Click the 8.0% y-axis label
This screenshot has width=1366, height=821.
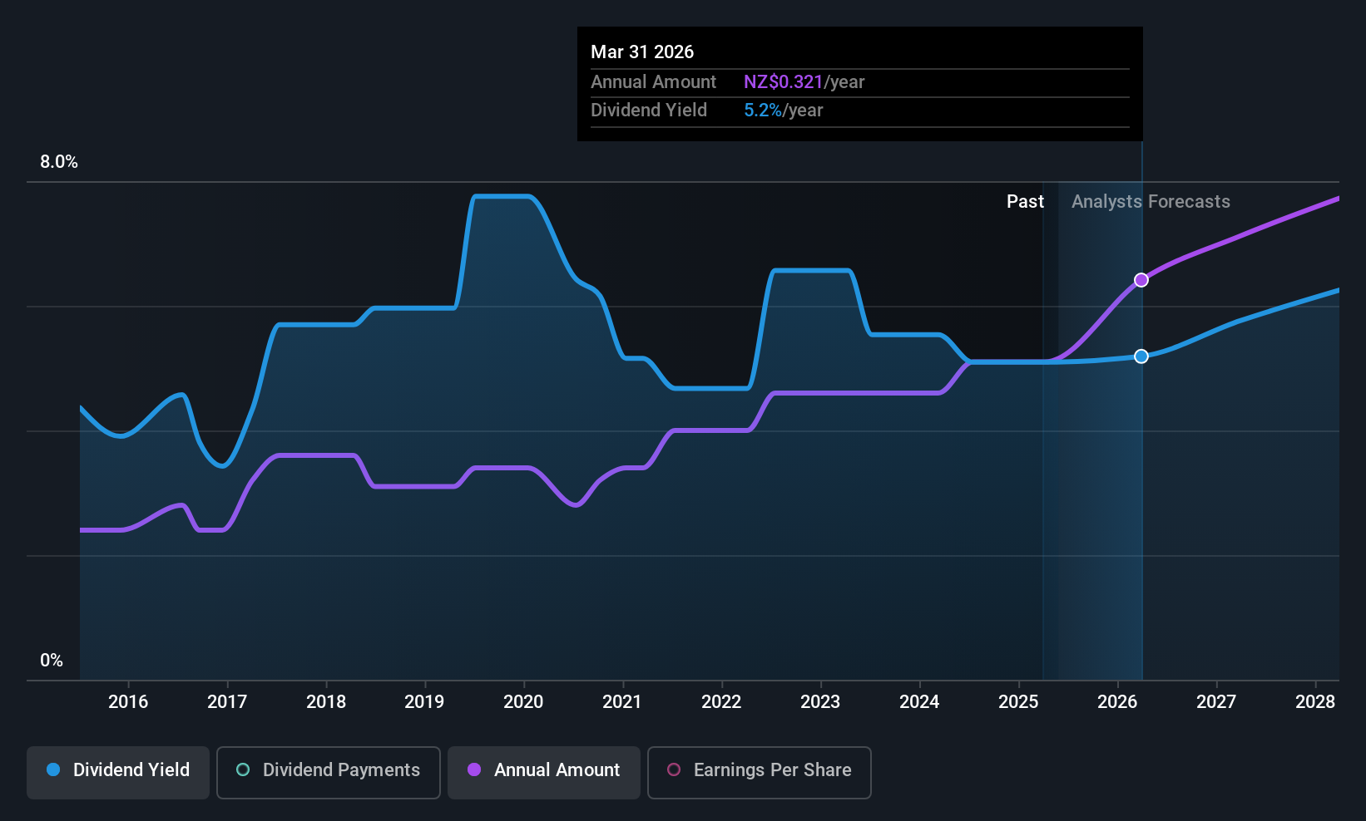pyautogui.click(x=59, y=162)
